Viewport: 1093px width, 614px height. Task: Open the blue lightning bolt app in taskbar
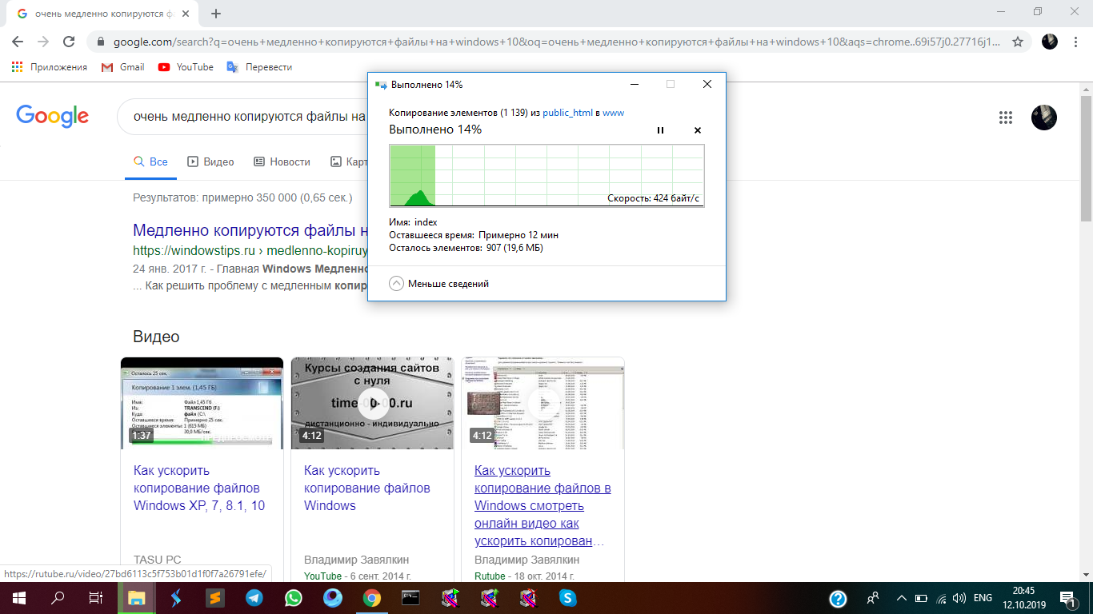pyautogui.click(x=175, y=598)
